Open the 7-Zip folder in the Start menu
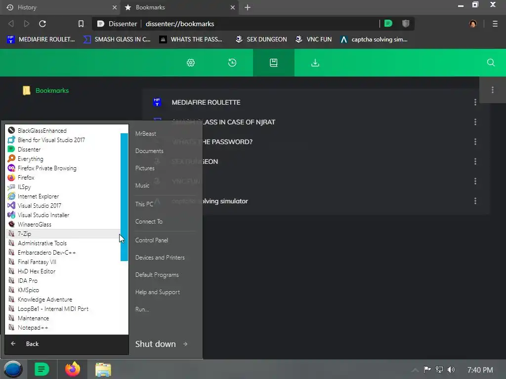Screen dimensions: 506x379 click(63, 233)
